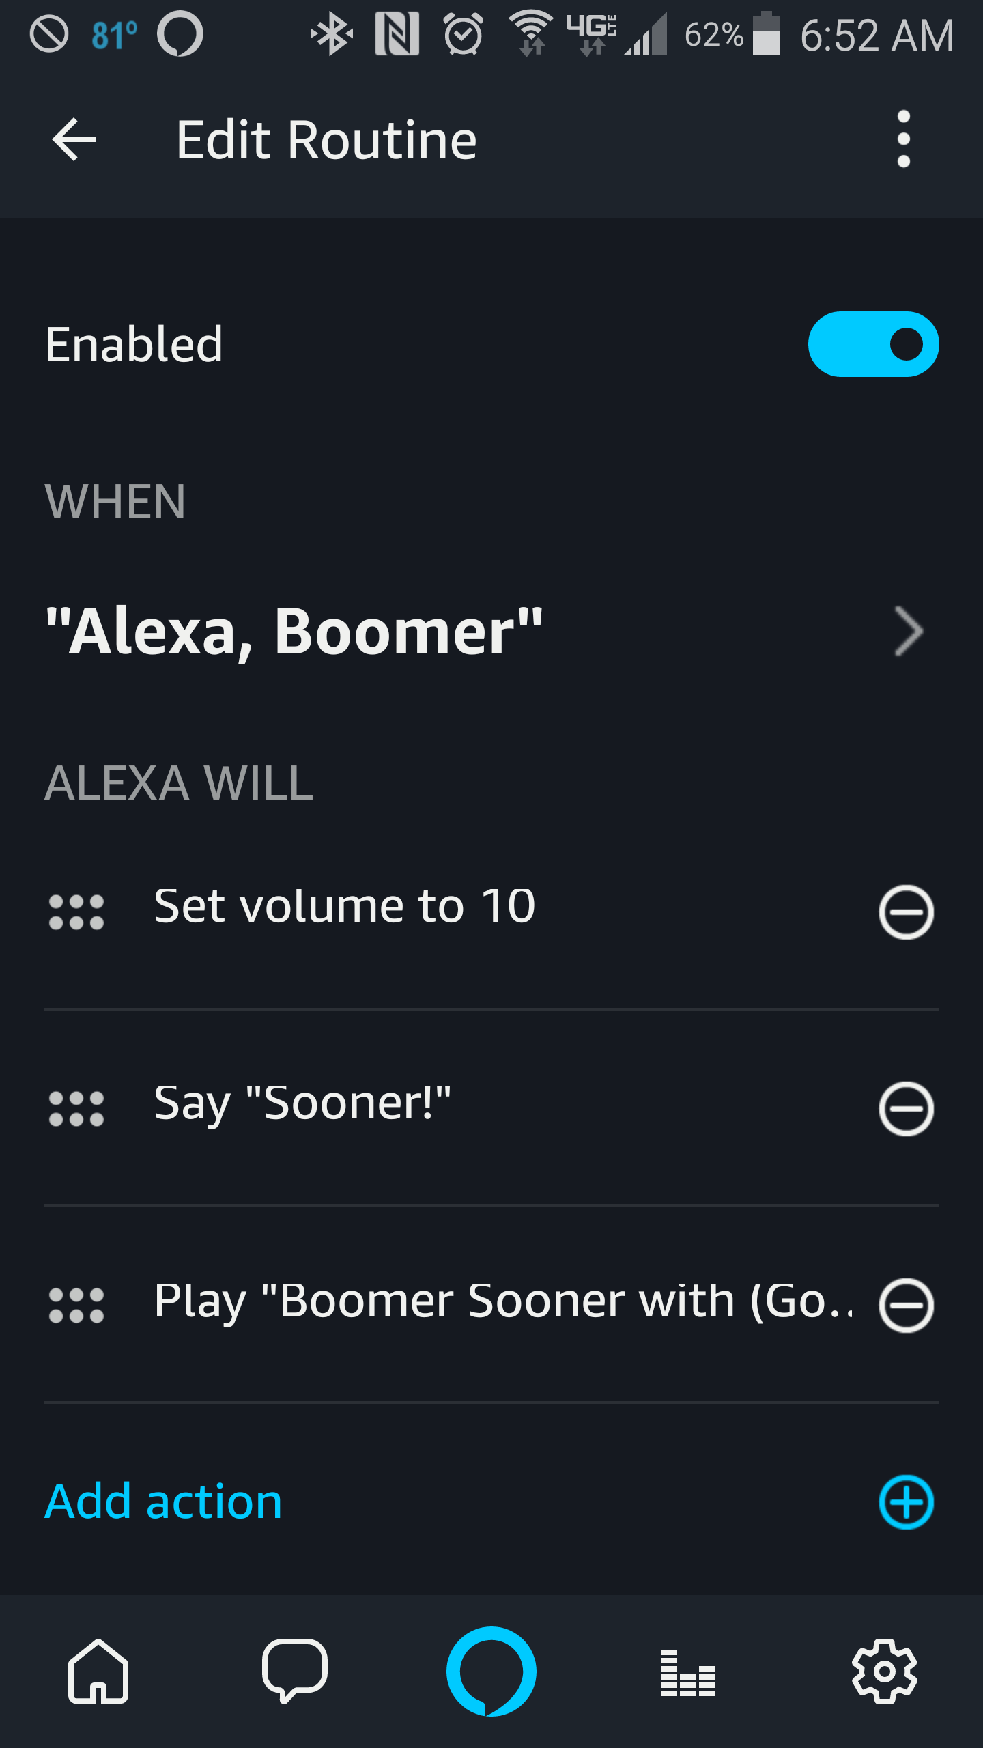This screenshot has height=1748, width=983.
Task: Remove the Play Boomer Sooner action
Action: (906, 1305)
